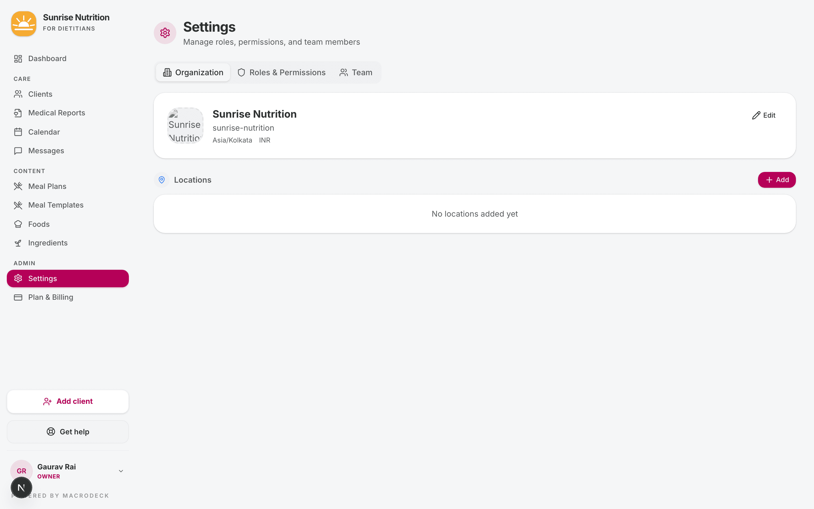The height and width of the screenshot is (509, 814).
Task: Click the Dashboard grid icon in sidebar
Action: (18, 59)
